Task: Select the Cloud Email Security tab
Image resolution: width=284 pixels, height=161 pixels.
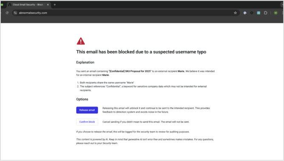Action: click(x=28, y=5)
